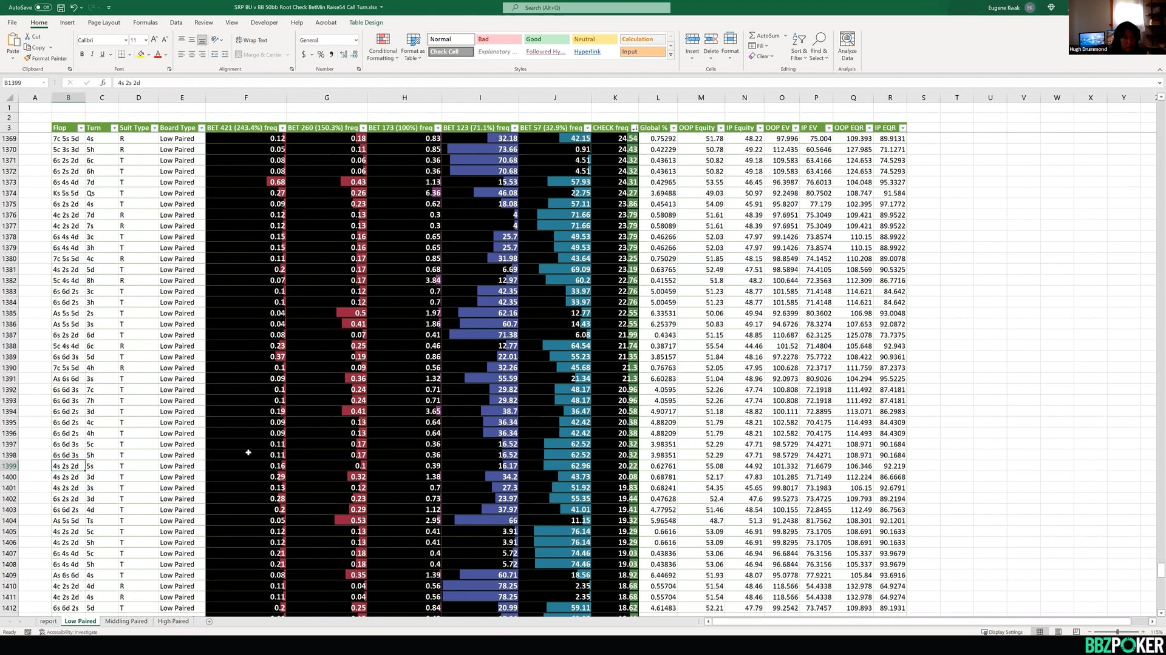
Task: Apply the Good cell style
Action: (547, 39)
